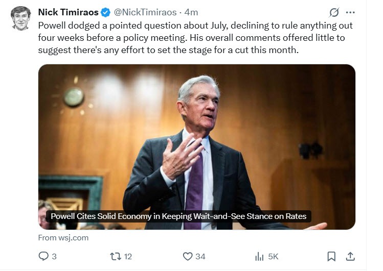Viewport: 383px width, 271px height.
Task: Like the tweet with the heart icon
Action: 187,257
